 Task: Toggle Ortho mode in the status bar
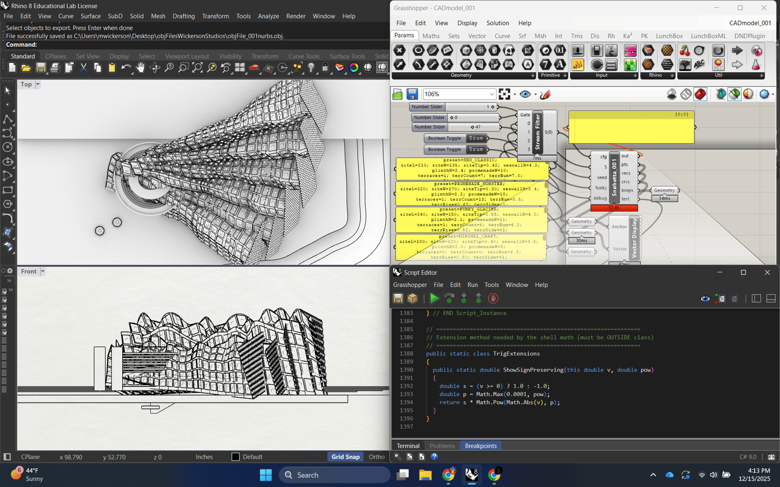pyautogui.click(x=376, y=457)
